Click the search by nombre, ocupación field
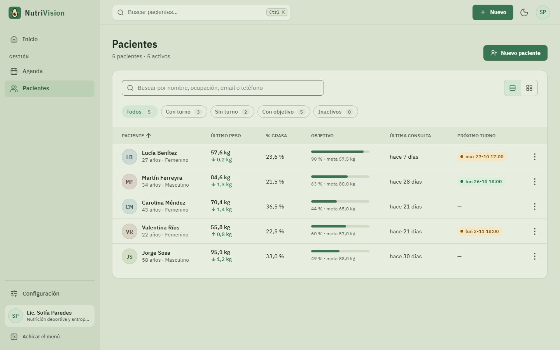This screenshot has width=560, height=350. point(223,88)
